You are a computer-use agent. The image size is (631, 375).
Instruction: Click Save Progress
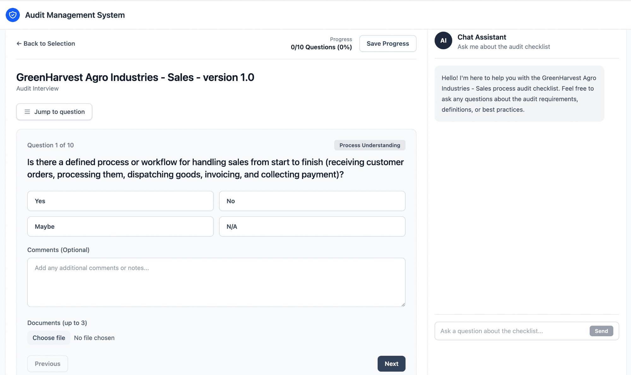[388, 43]
